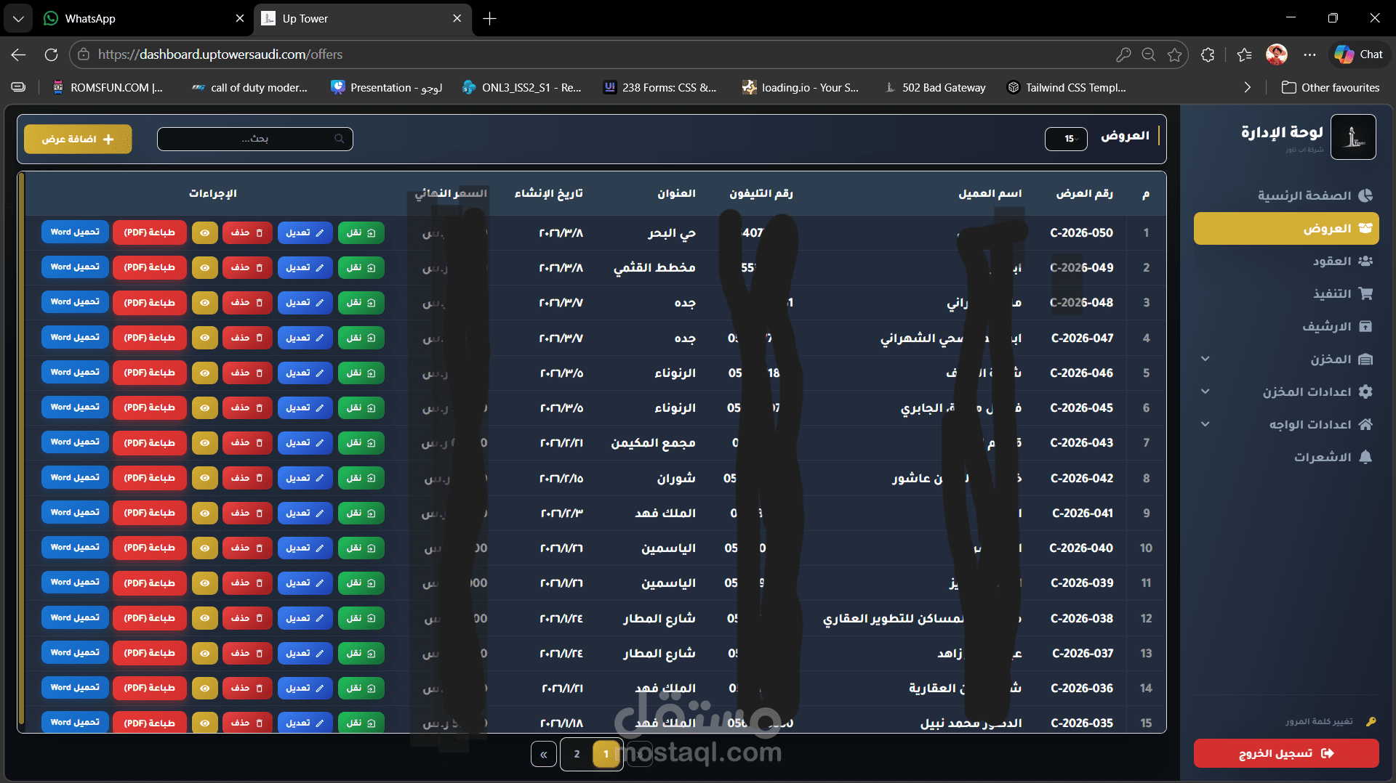
Task: Expand اعدادات الواجه submenu chevron
Action: 1205,424
